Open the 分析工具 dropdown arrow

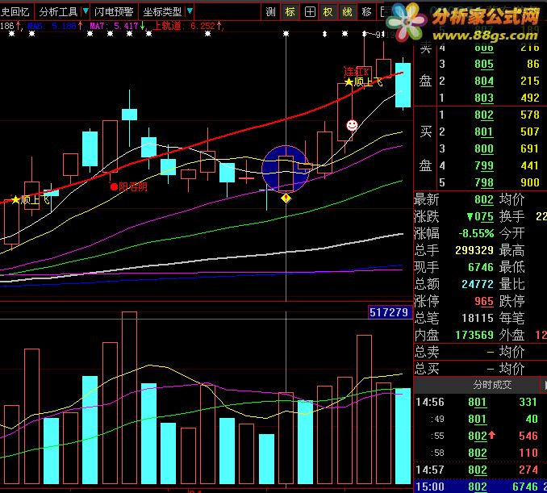coord(86,11)
